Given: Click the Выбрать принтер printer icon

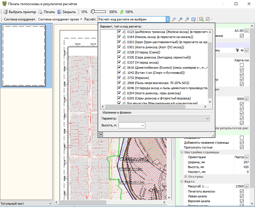Looking at the screenshot, I should 5,12.
